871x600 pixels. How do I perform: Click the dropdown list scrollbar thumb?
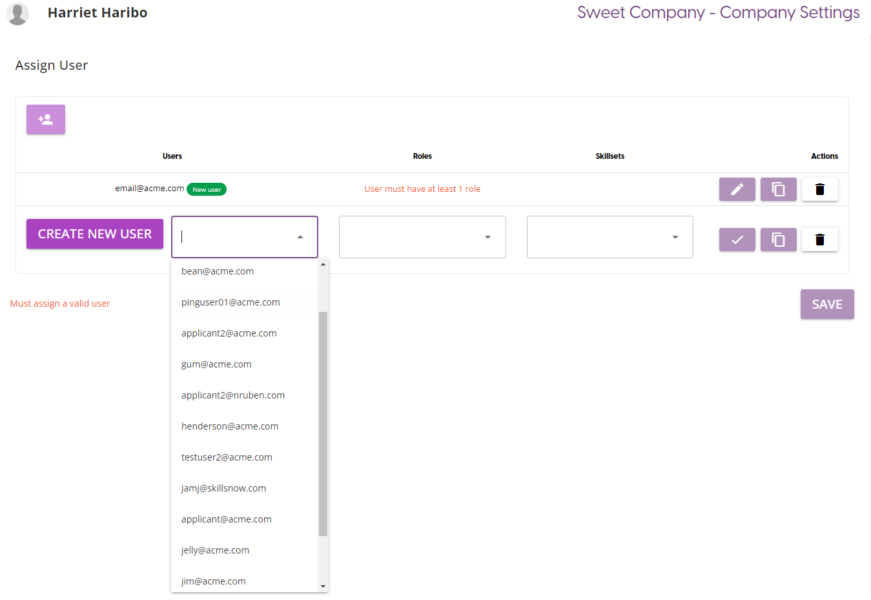tap(323, 423)
